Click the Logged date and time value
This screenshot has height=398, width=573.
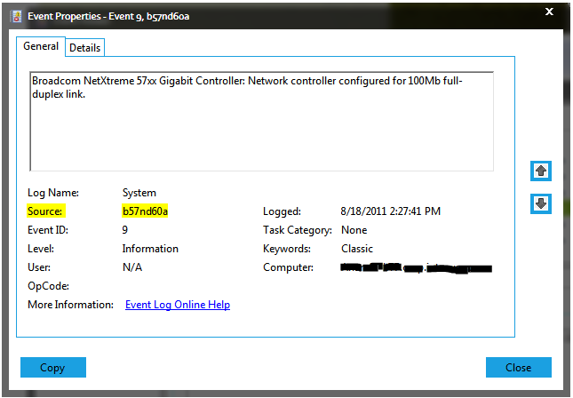tap(390, 211)
